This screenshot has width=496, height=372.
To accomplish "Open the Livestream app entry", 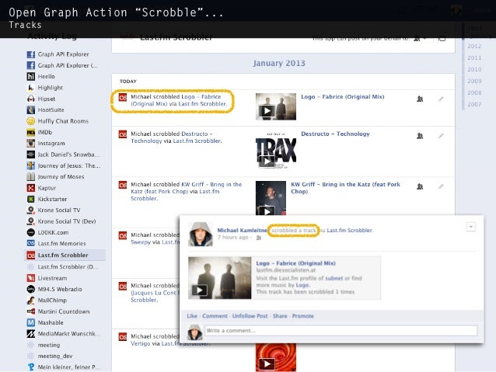I will [x=52, y=278].
